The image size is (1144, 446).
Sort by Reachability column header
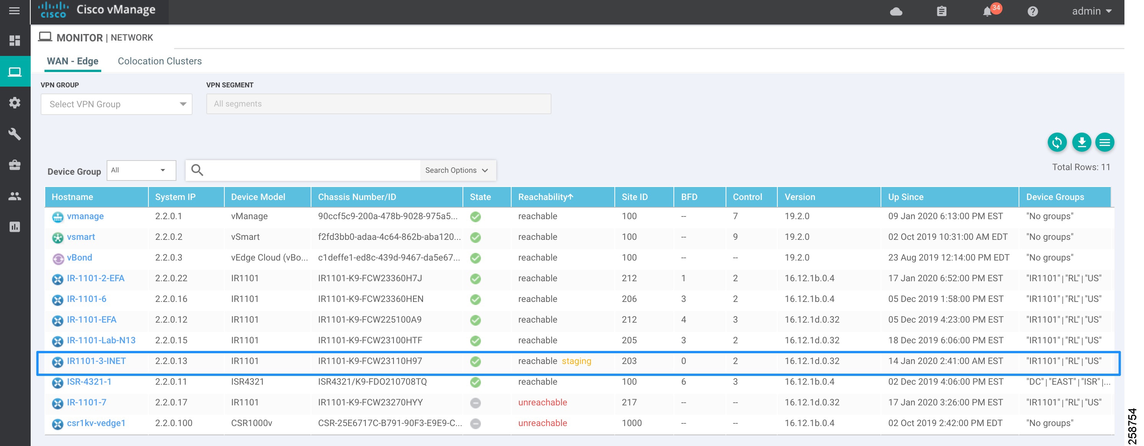pyautogui.click(x=563, y=197)
